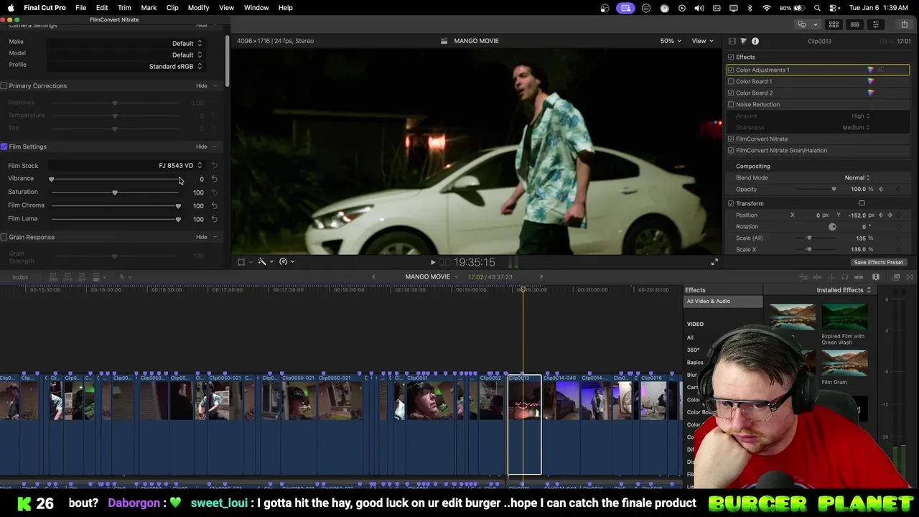919x517 pixels.
Task: Play the timeline with the play button
Action: click(432, 262)
